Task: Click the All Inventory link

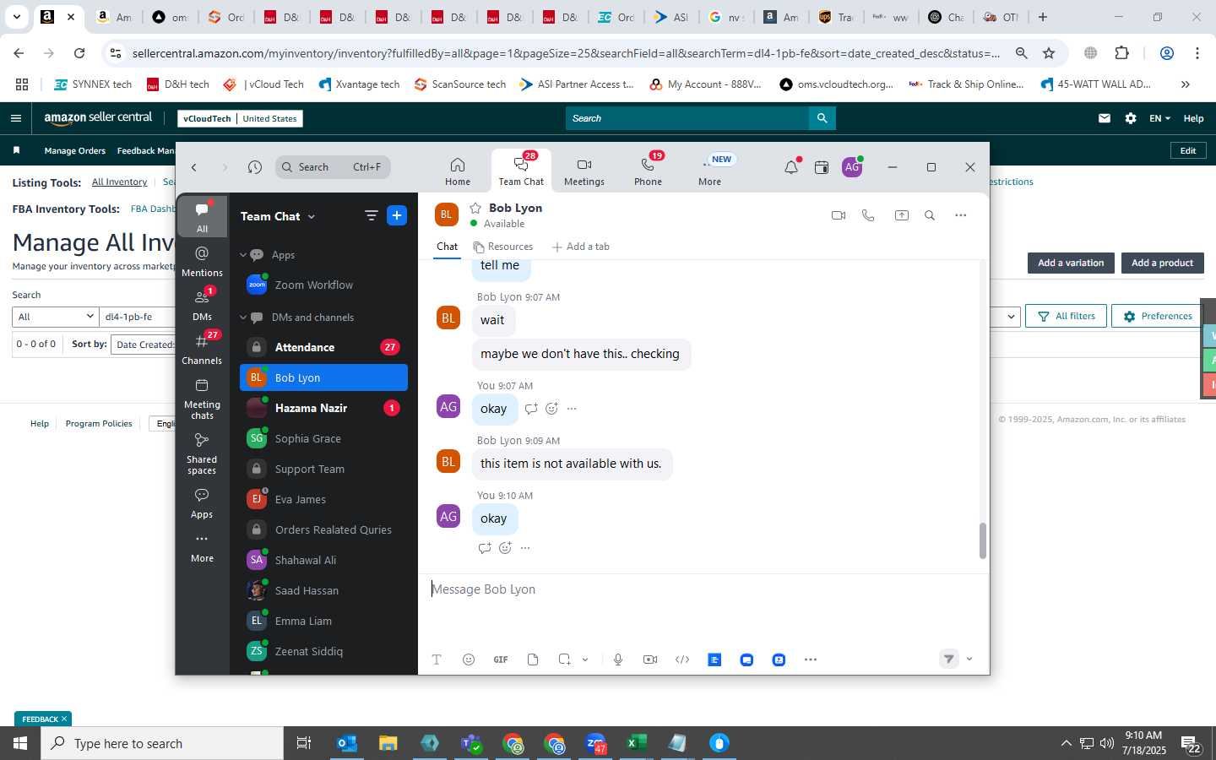Action: point(119,182)
